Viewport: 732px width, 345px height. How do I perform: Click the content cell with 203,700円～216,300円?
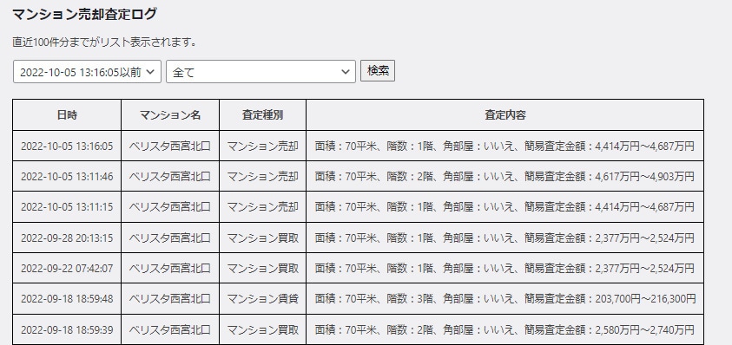pyautogui.click(x=505, y=299)
